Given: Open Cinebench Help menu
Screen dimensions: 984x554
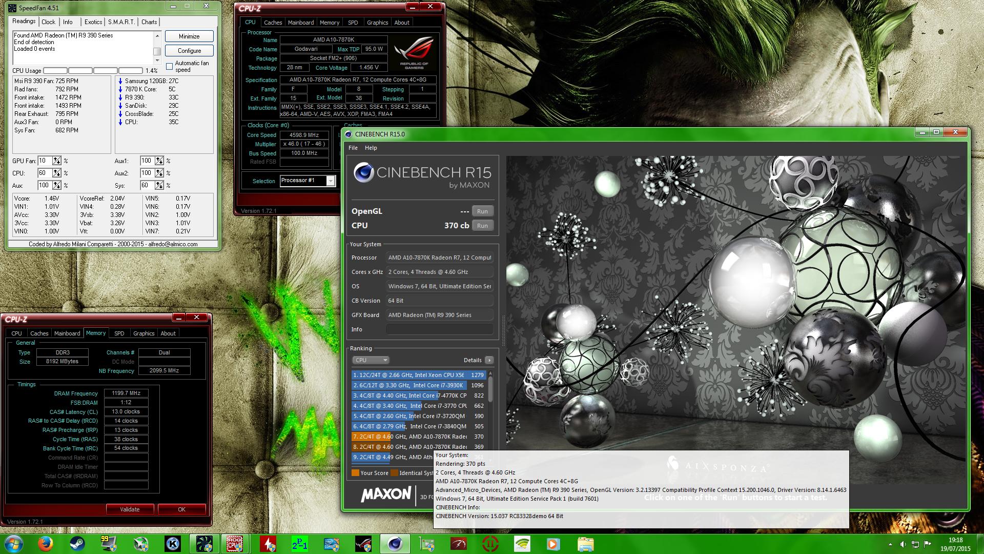Looking at the screenshot, I should coord(371,148).
